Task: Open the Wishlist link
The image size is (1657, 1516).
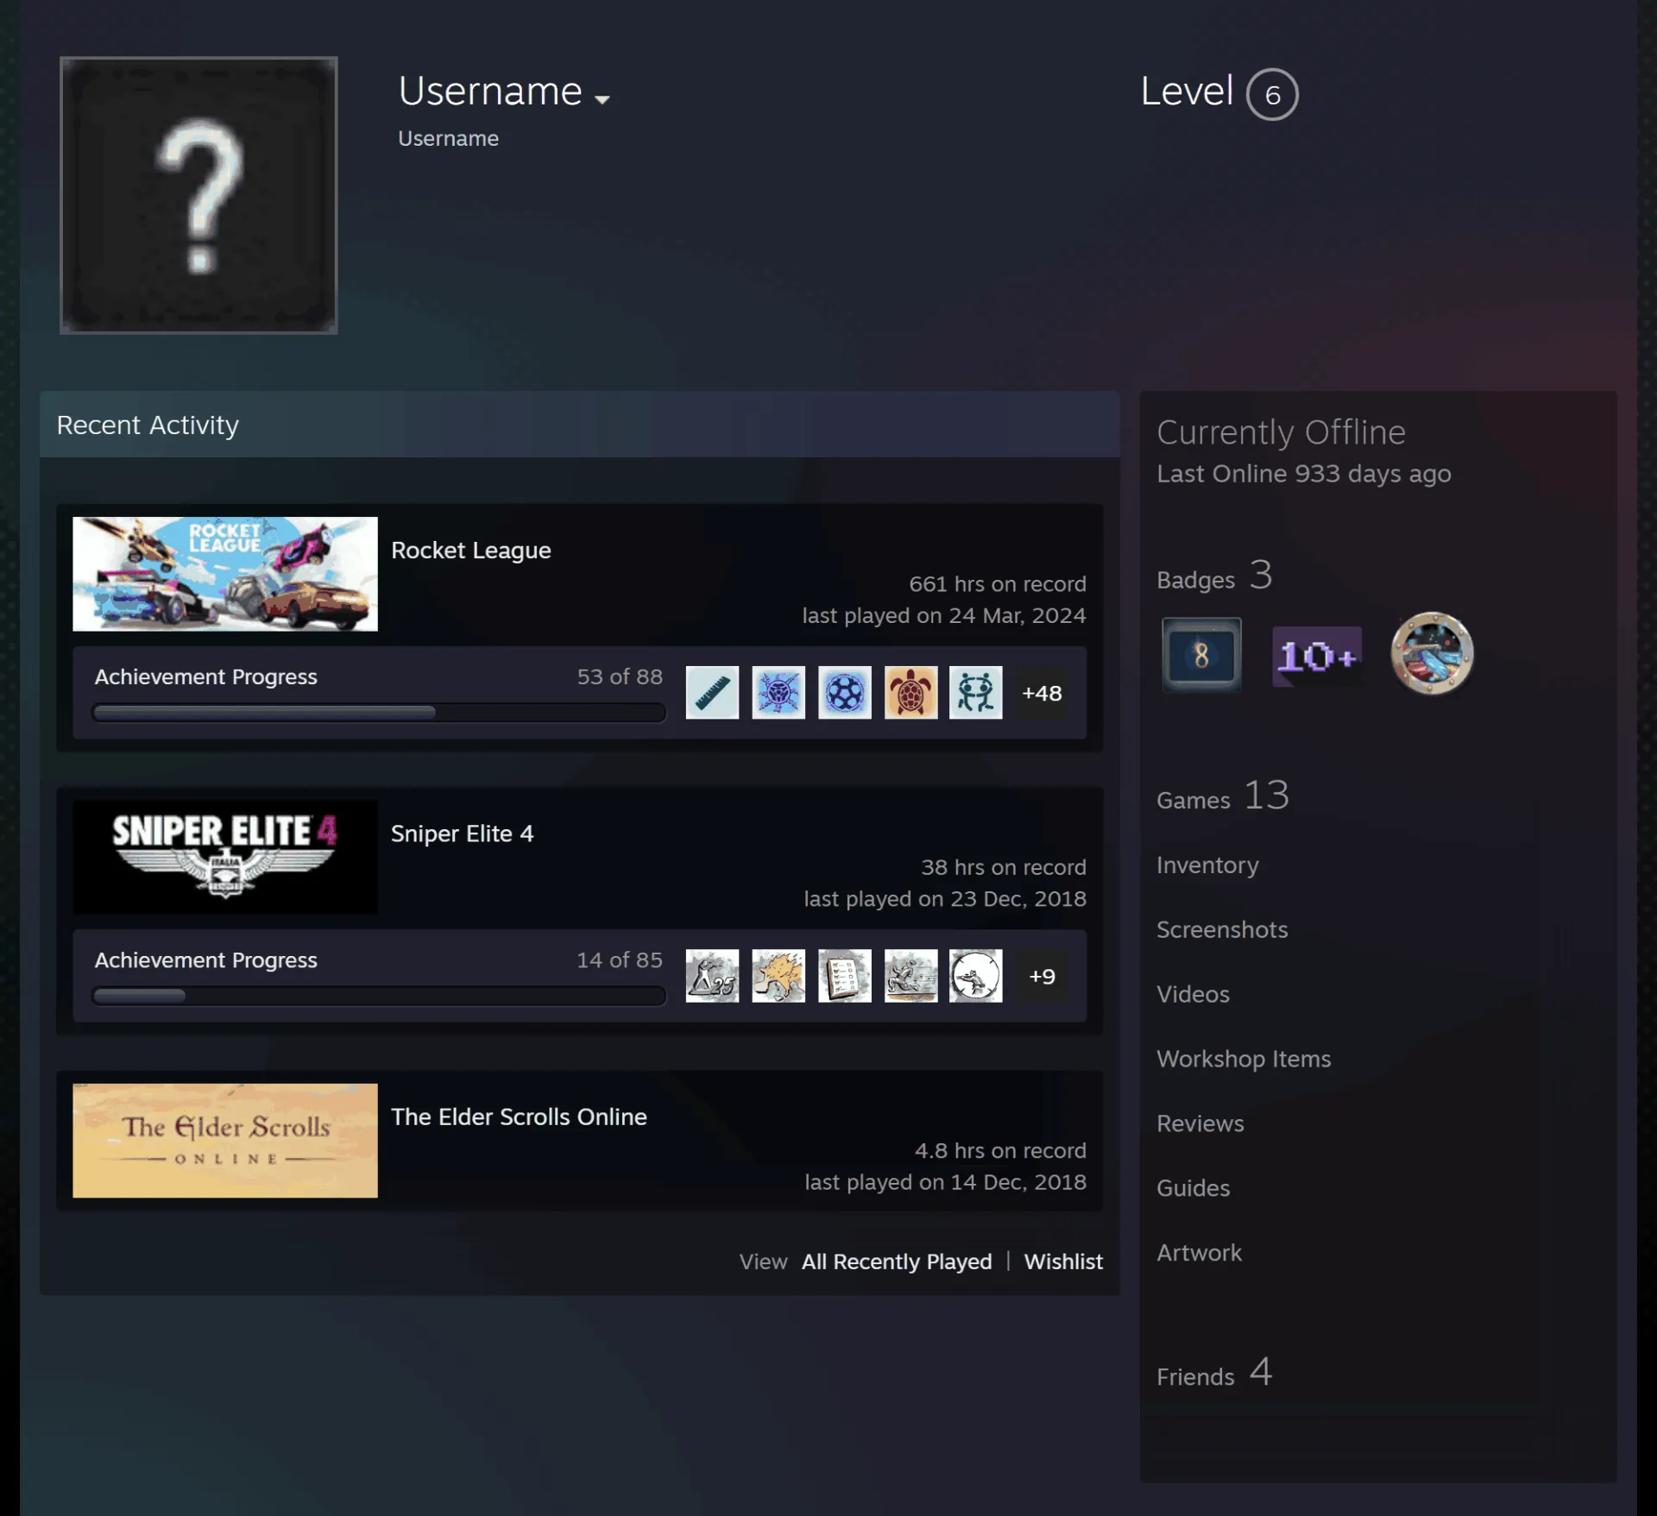Action: tap(1063, 1261)
